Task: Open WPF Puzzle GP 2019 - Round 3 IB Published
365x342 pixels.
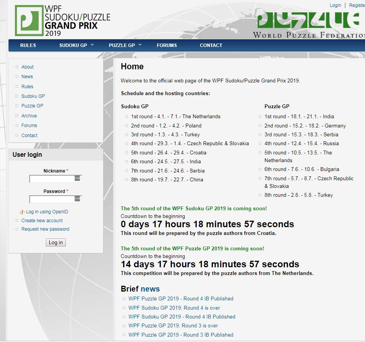Action: tap(181, 335)
